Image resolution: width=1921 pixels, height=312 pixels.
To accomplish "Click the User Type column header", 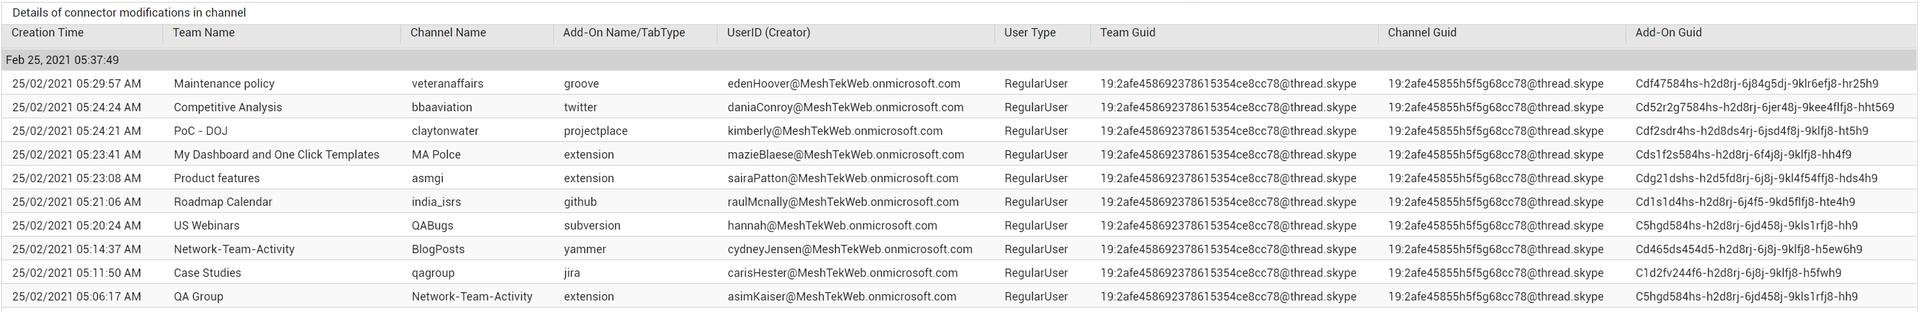I will (x=1030, y=33).
